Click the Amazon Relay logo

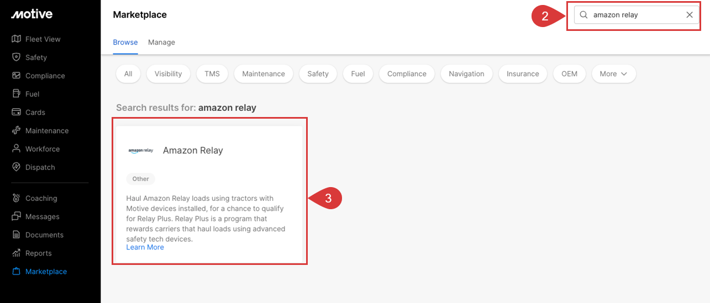coord(141,150)
